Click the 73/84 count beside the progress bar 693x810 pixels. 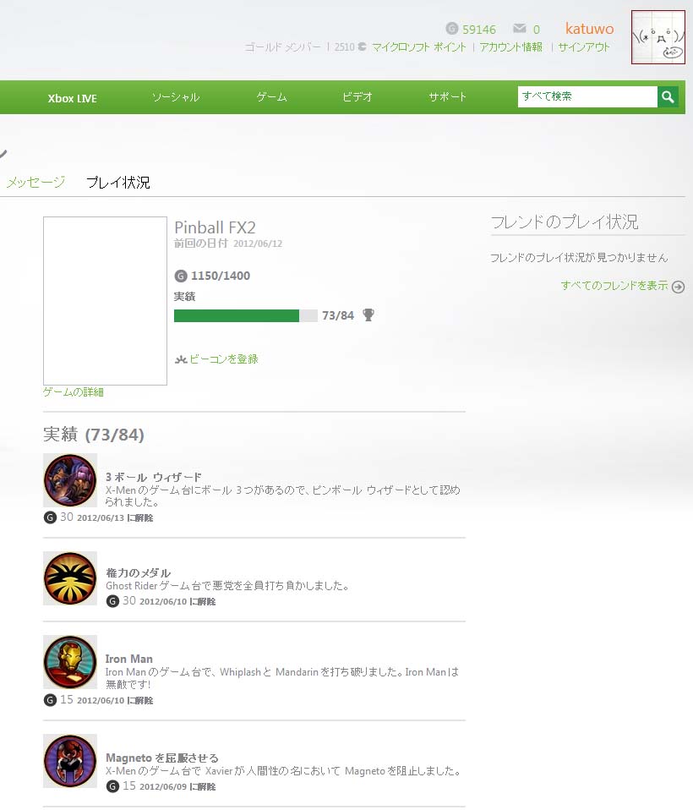[x=338, y=315]
